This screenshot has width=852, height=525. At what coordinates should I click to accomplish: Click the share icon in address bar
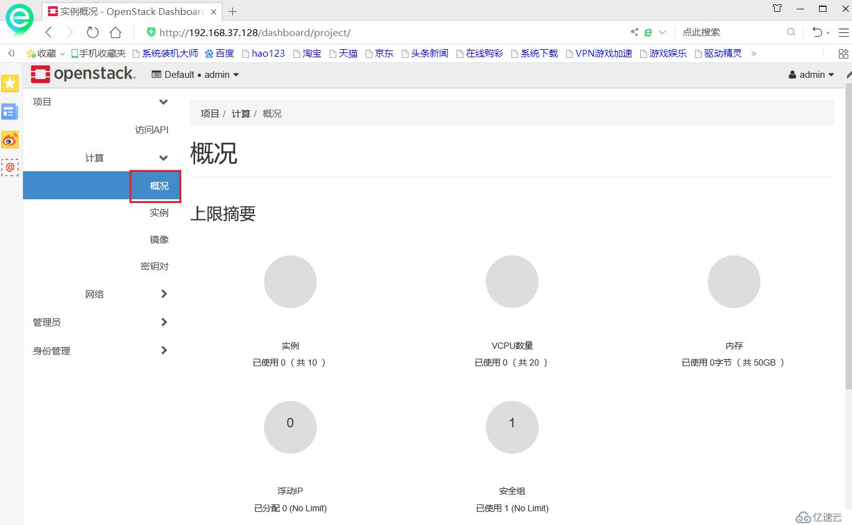634,32
